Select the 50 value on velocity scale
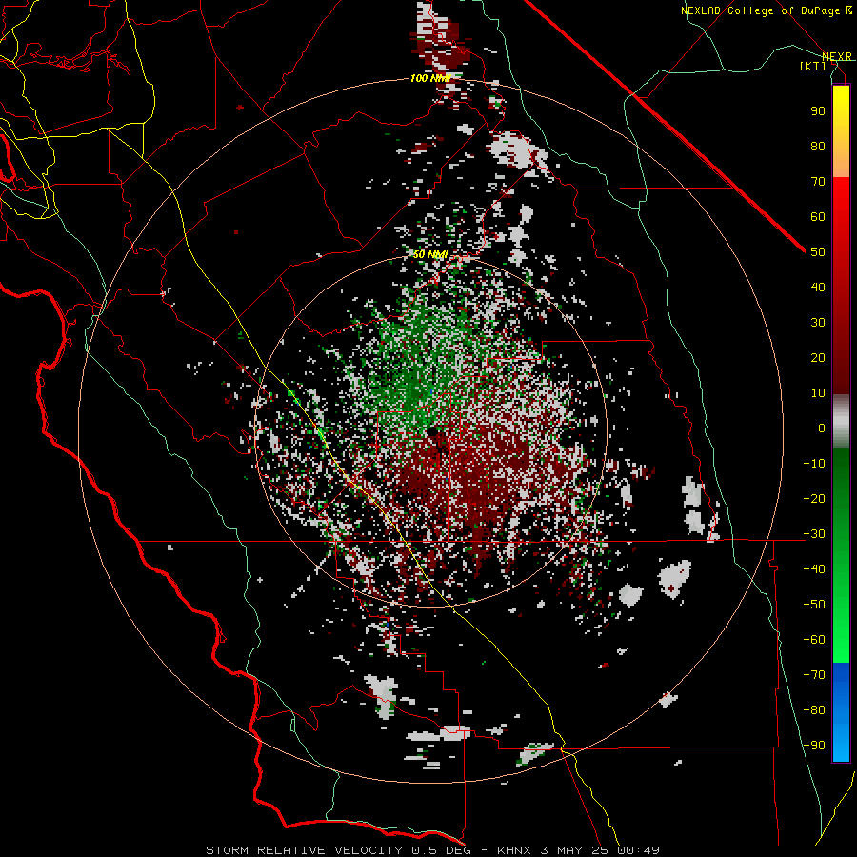This screenshot has width=857, height=857. click(x=818, y=252)
